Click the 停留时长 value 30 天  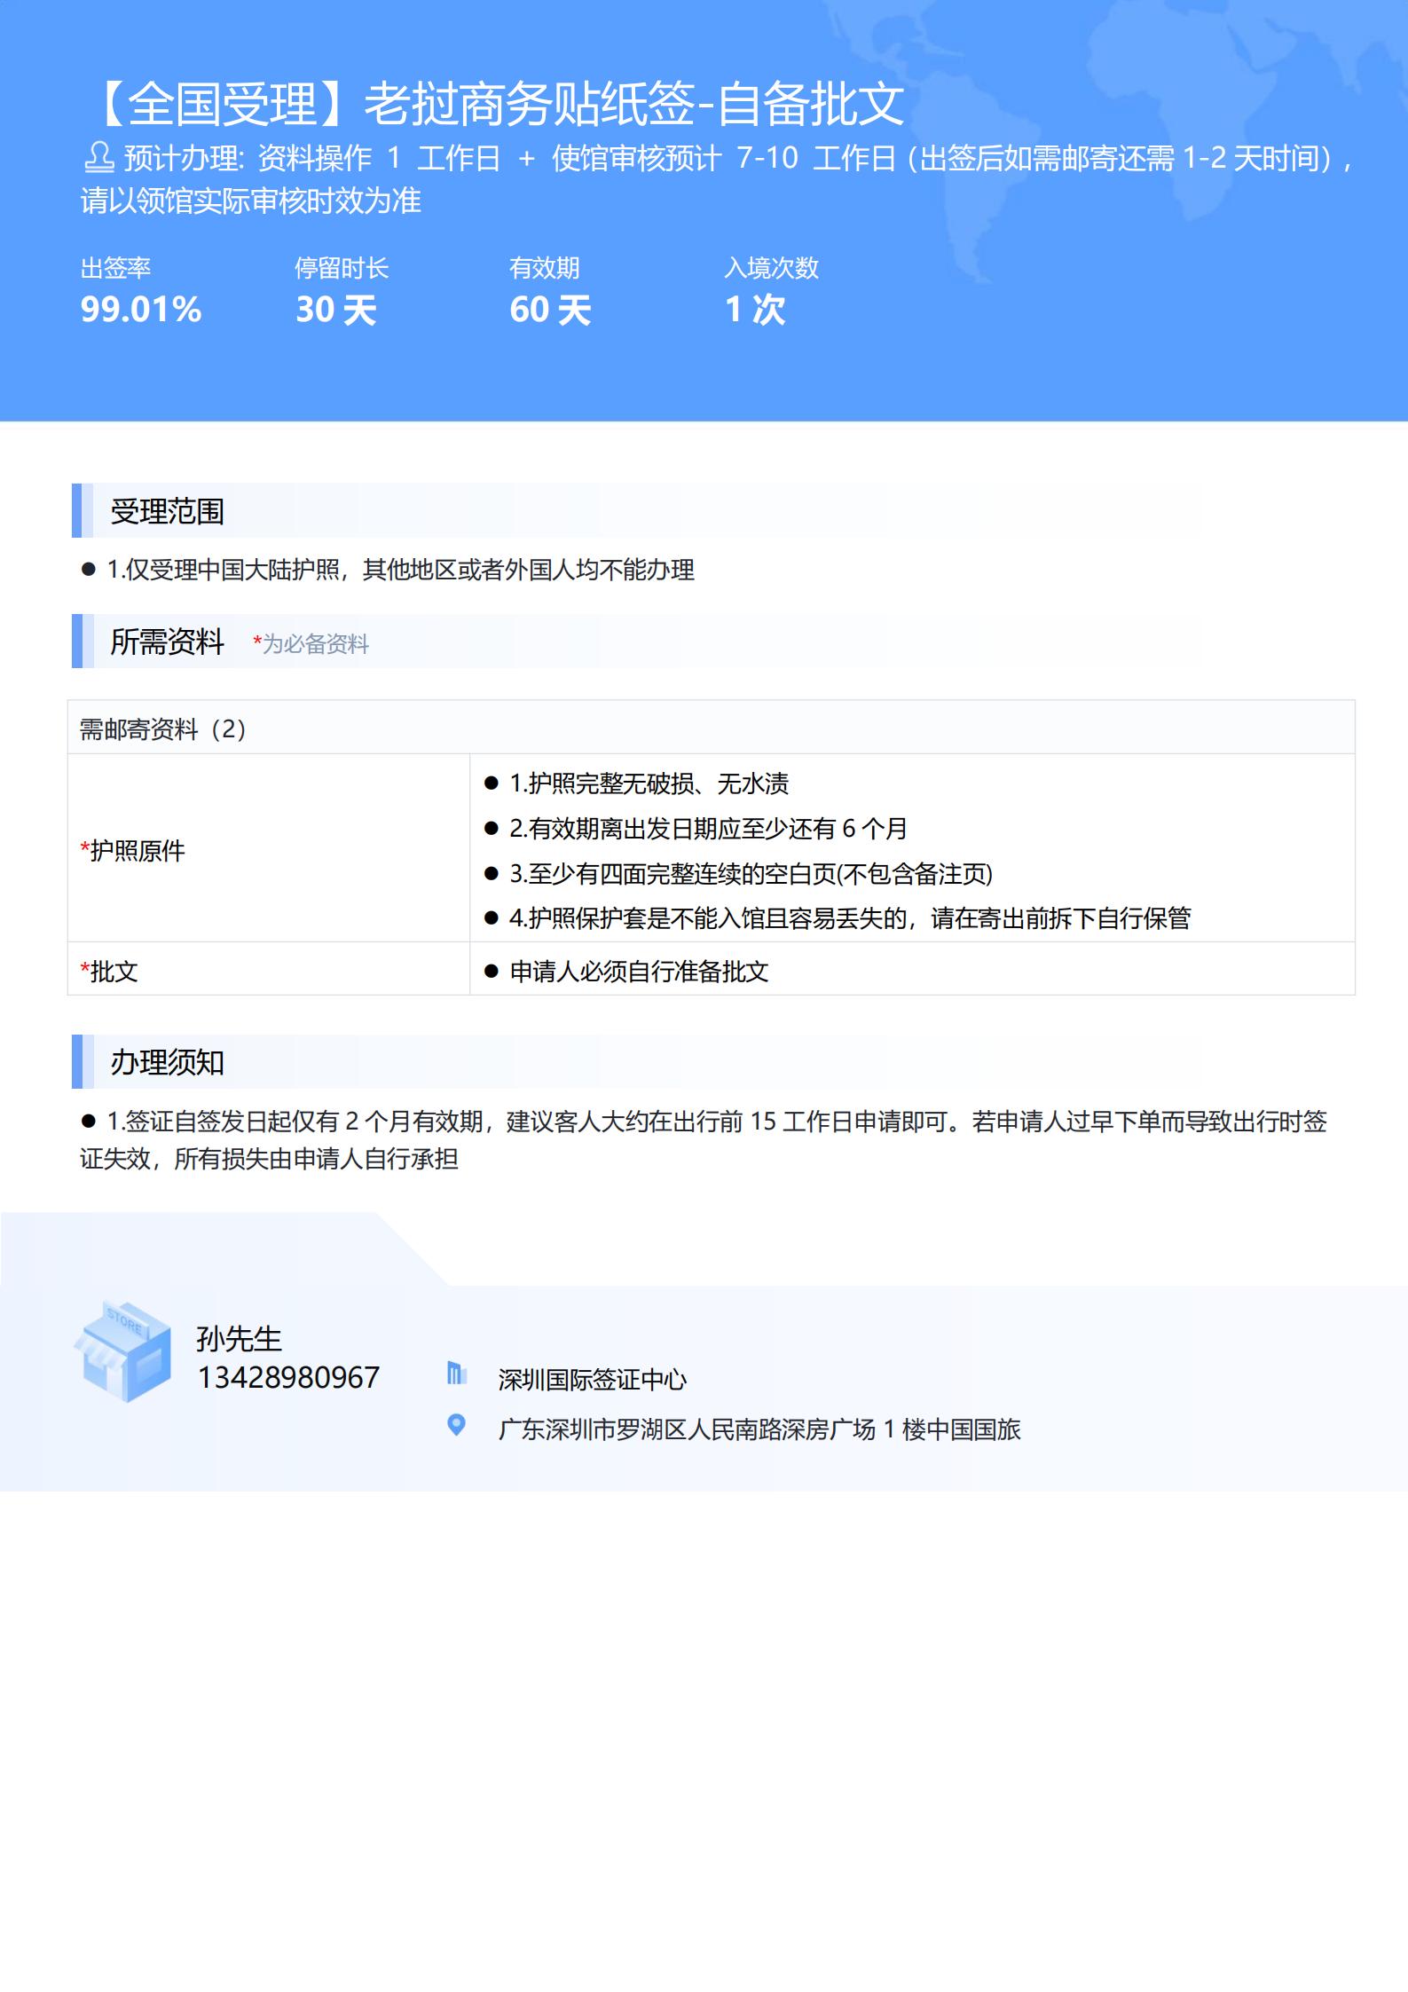pyautogui.click(x=336, y=310)
